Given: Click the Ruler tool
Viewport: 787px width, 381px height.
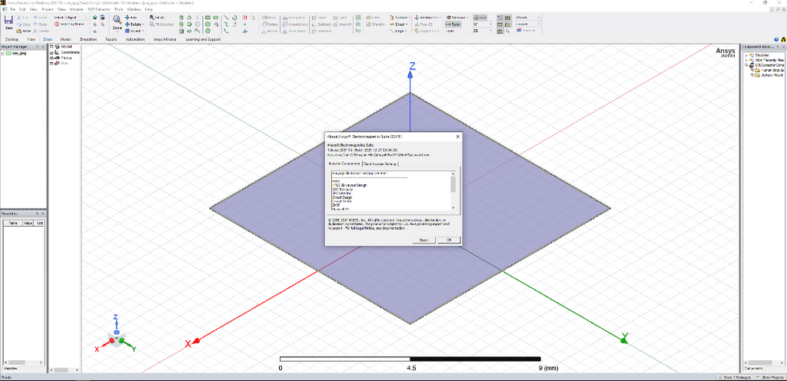Looking at the screenshot, I should pos(453,25).
